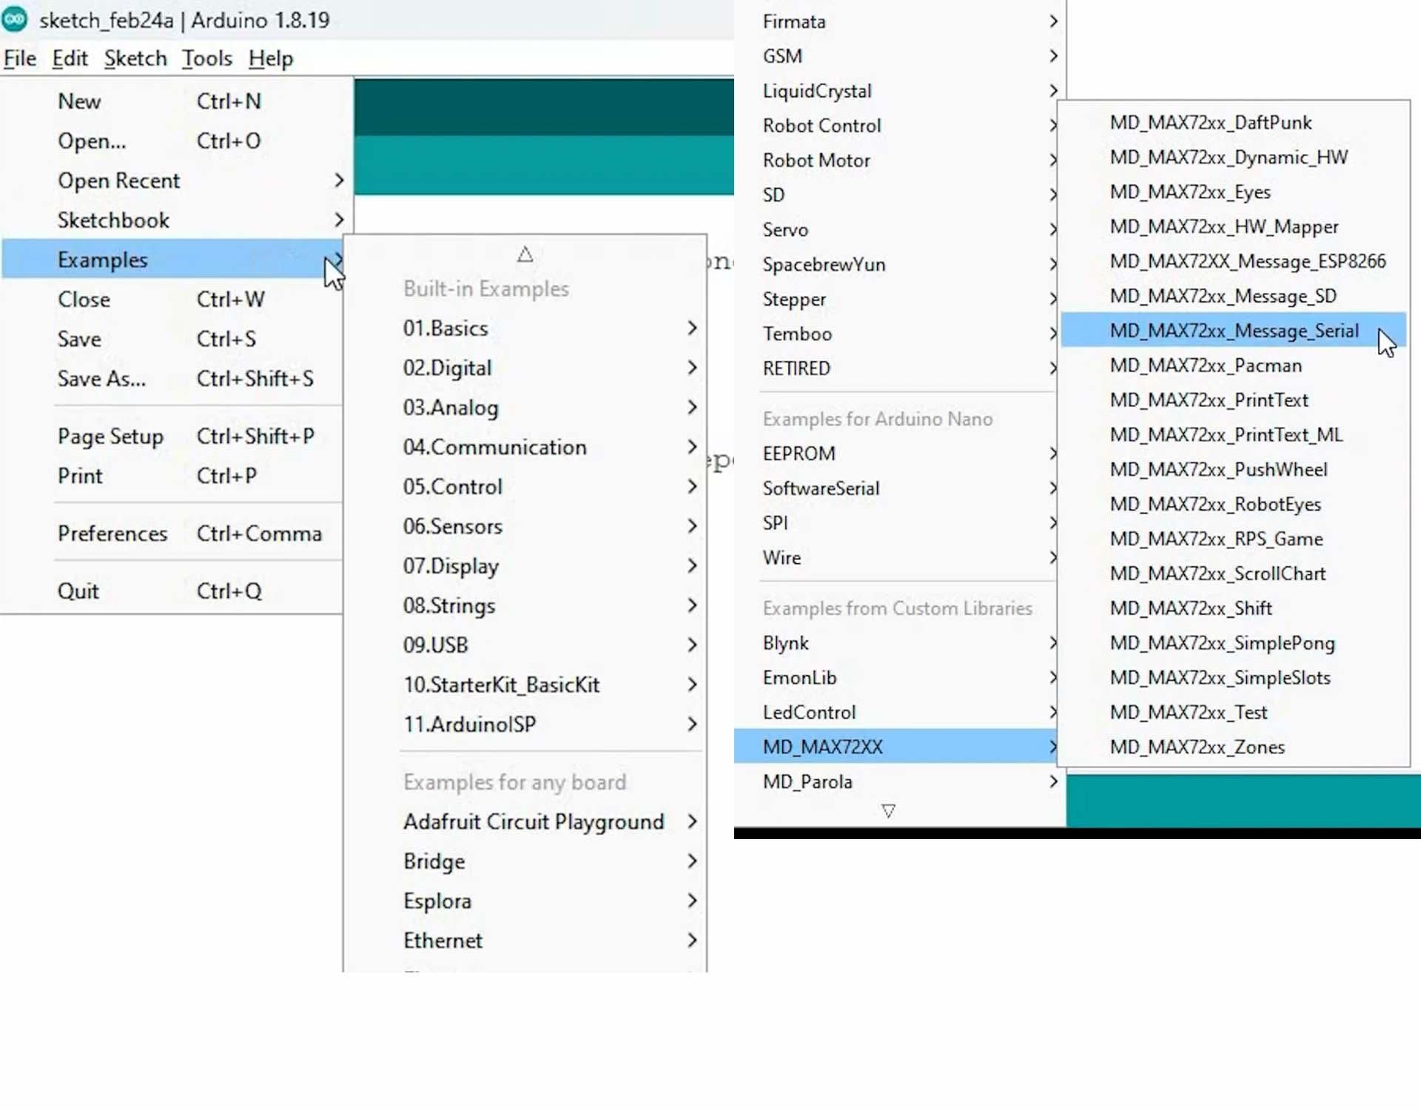1421x1110 pixels.
Task: Load the MD_MAX72xx_SimplePong example
Action: pos(1233,643)
